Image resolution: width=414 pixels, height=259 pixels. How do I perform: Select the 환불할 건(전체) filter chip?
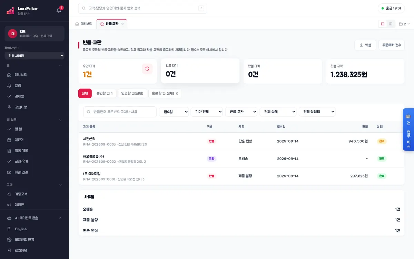coord(165,93)
